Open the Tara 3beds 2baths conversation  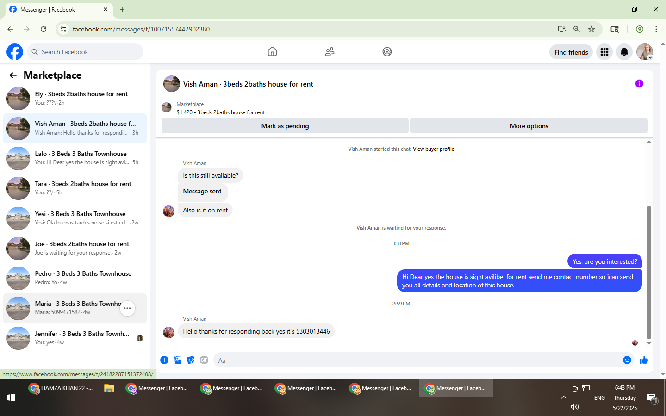75,188
